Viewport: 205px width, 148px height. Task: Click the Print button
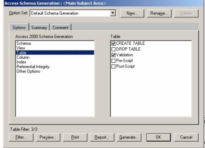tap(75, 137)
